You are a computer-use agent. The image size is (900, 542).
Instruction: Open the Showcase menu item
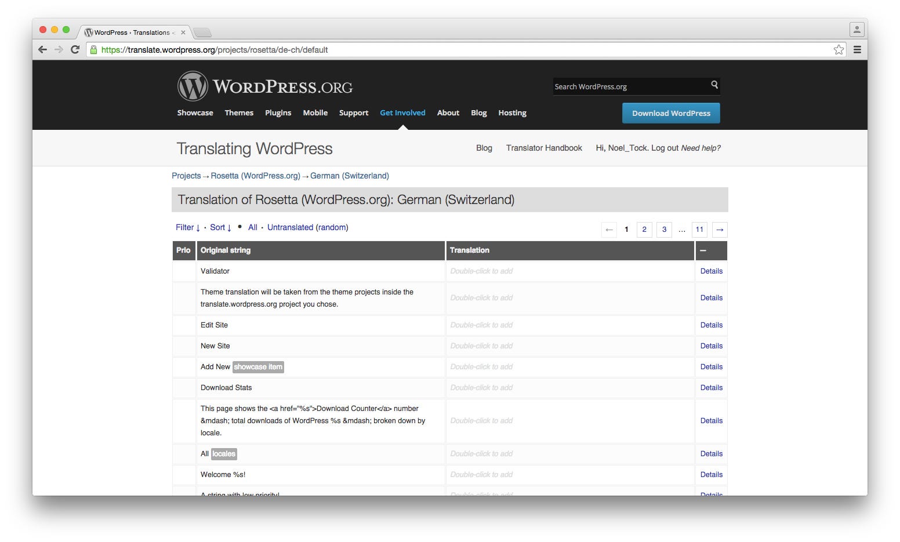point(195,112)
